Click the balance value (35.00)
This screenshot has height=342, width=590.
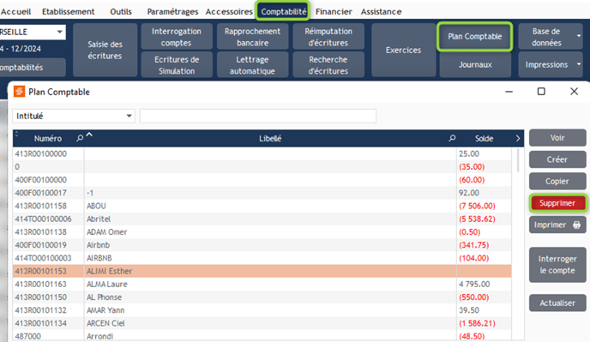click(472, 166)
